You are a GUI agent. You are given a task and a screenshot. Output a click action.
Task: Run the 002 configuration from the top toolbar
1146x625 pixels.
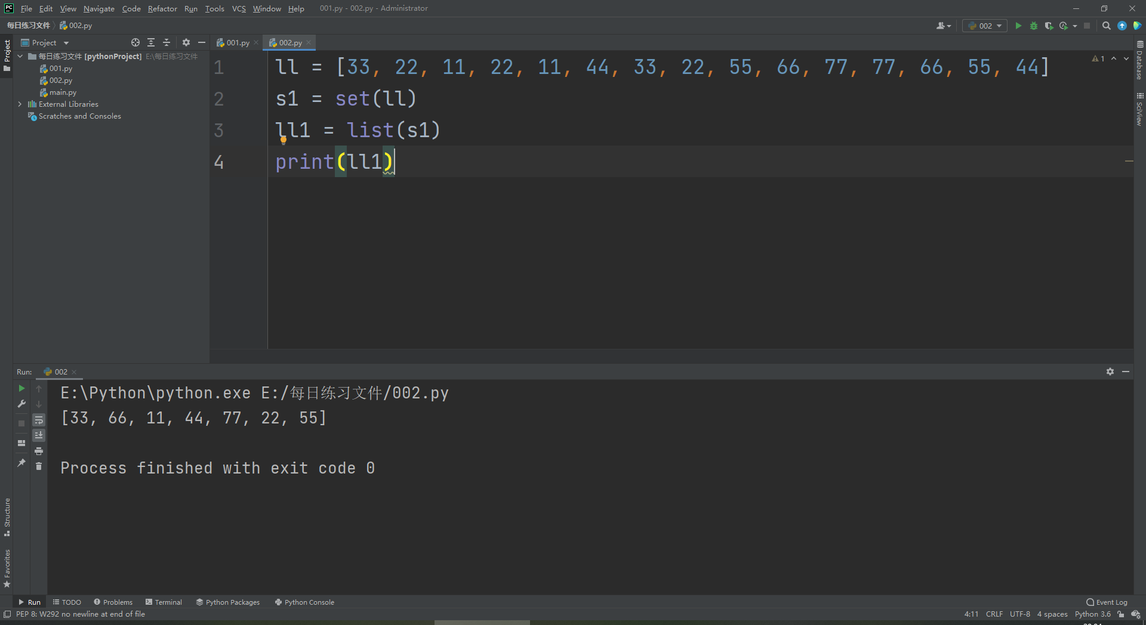1018,26
